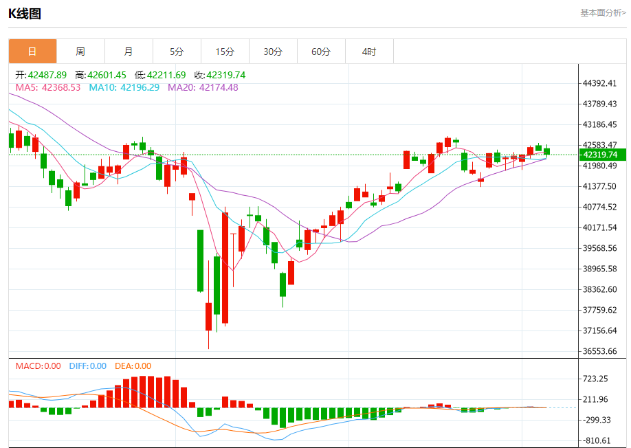631x448 pixels.
Task: Click the 40171.54 price axis label
Action: 599,227
